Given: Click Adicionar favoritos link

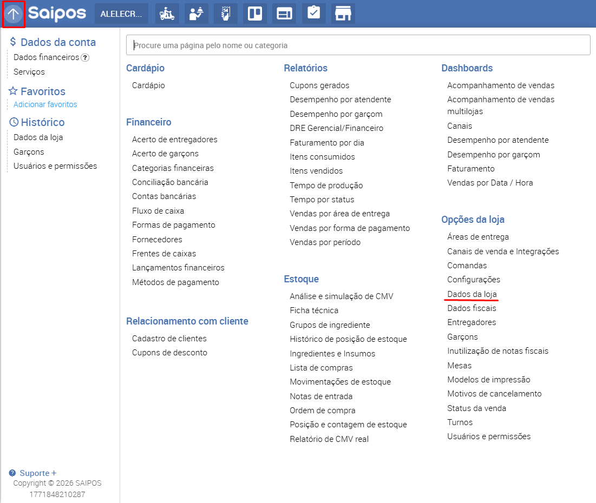Looking at the screenshot, I should pyautogui.click(x=45, y=104).
